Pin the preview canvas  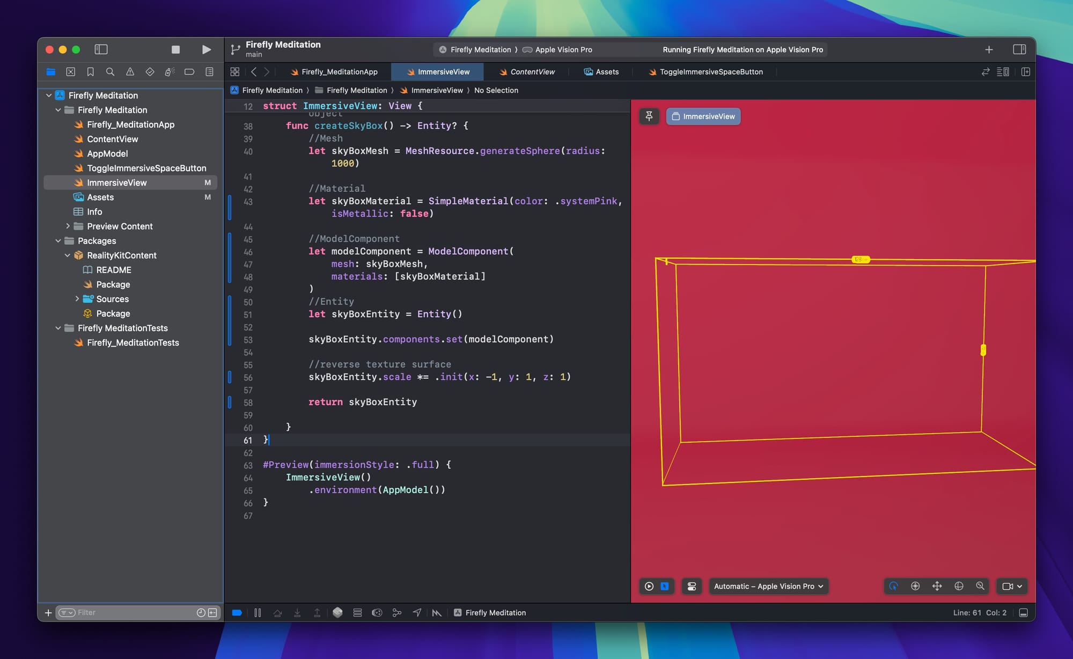[x=649, y=116]
